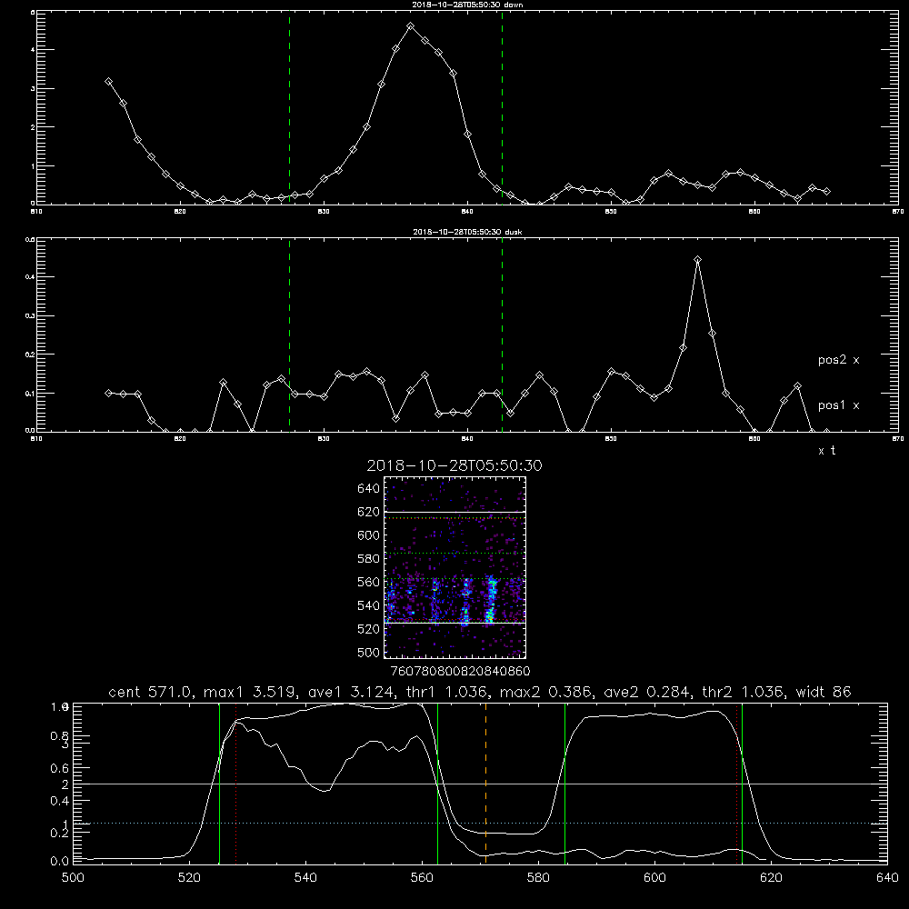Click the tallest peak marker of the dusk curve

coord(697,260)
